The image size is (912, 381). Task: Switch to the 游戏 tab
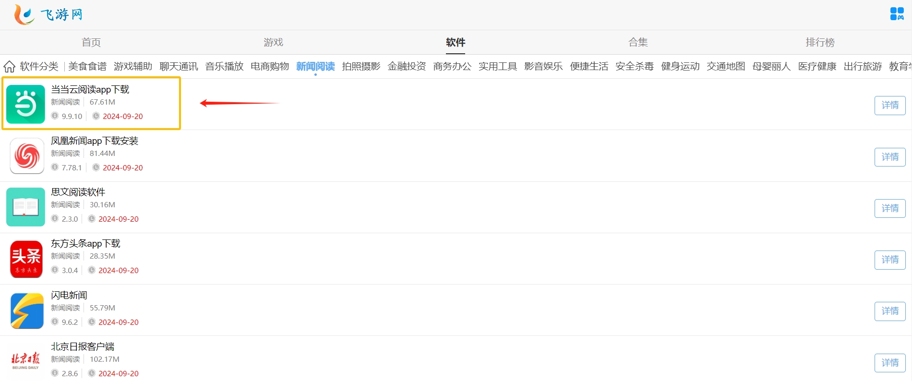coord(273,42)
